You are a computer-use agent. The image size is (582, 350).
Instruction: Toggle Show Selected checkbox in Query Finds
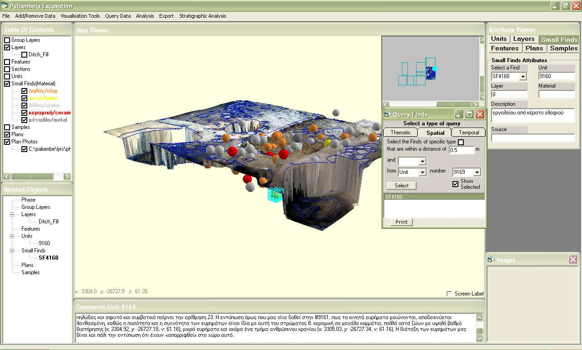point(455,184)
